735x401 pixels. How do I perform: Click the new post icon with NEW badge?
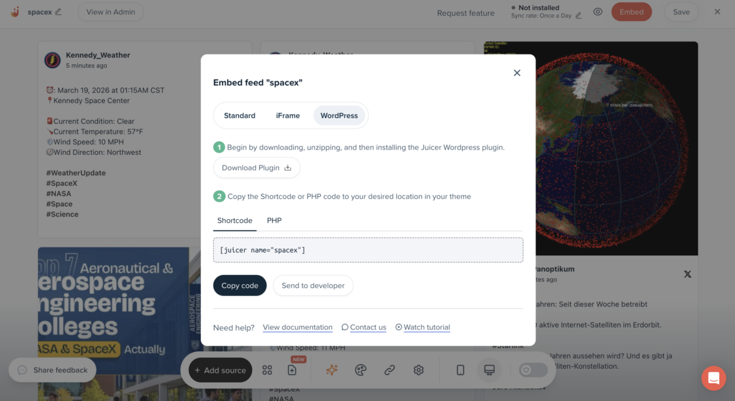pyautogui.click(x=293, y=370)
